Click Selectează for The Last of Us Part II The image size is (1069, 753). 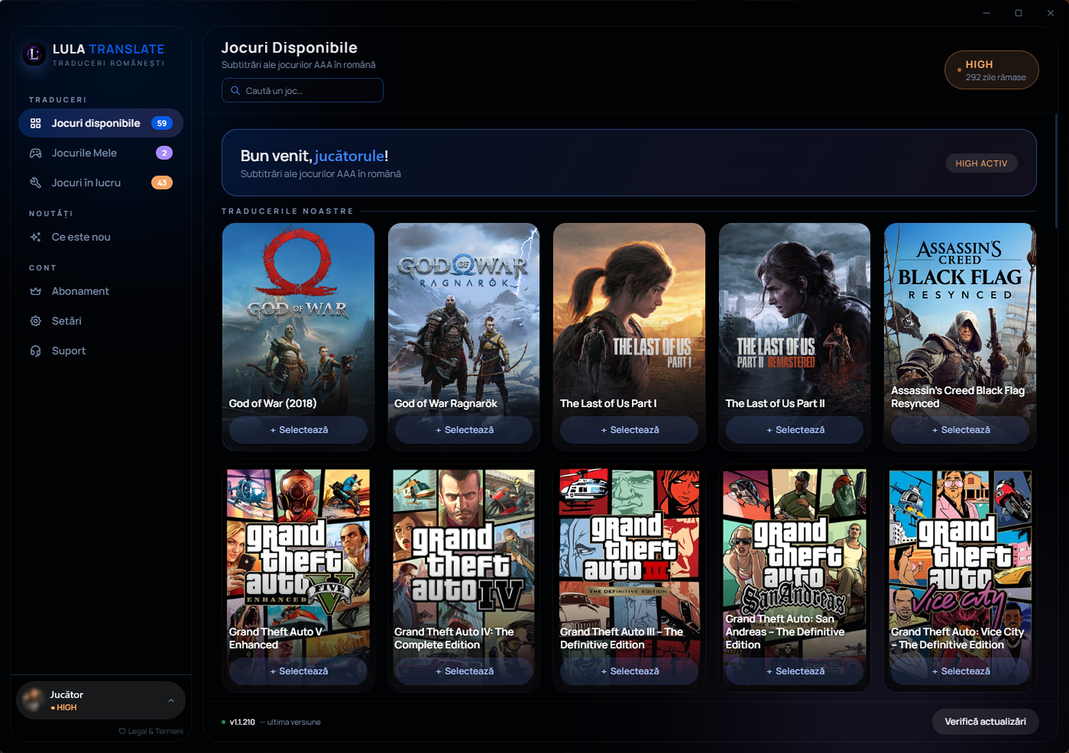795,430
